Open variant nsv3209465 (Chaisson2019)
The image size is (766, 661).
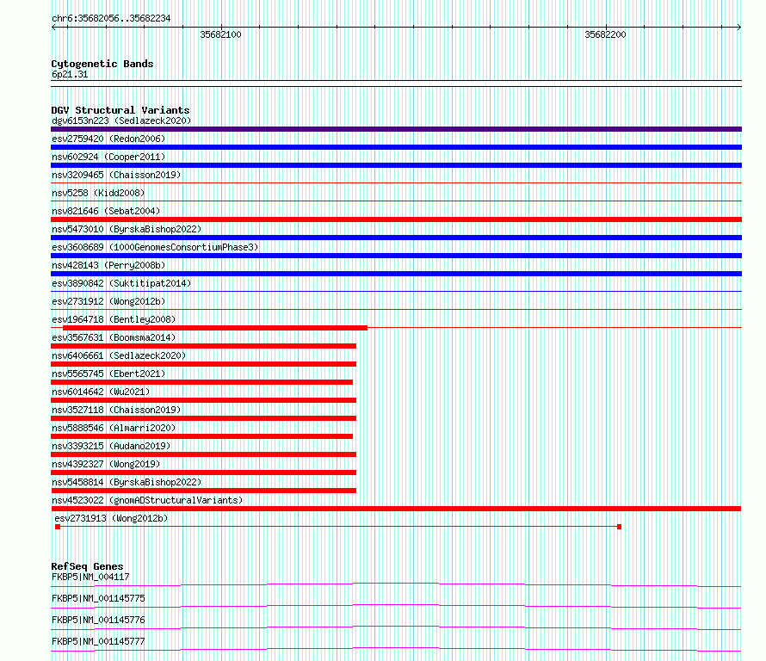tap(116, 175)
